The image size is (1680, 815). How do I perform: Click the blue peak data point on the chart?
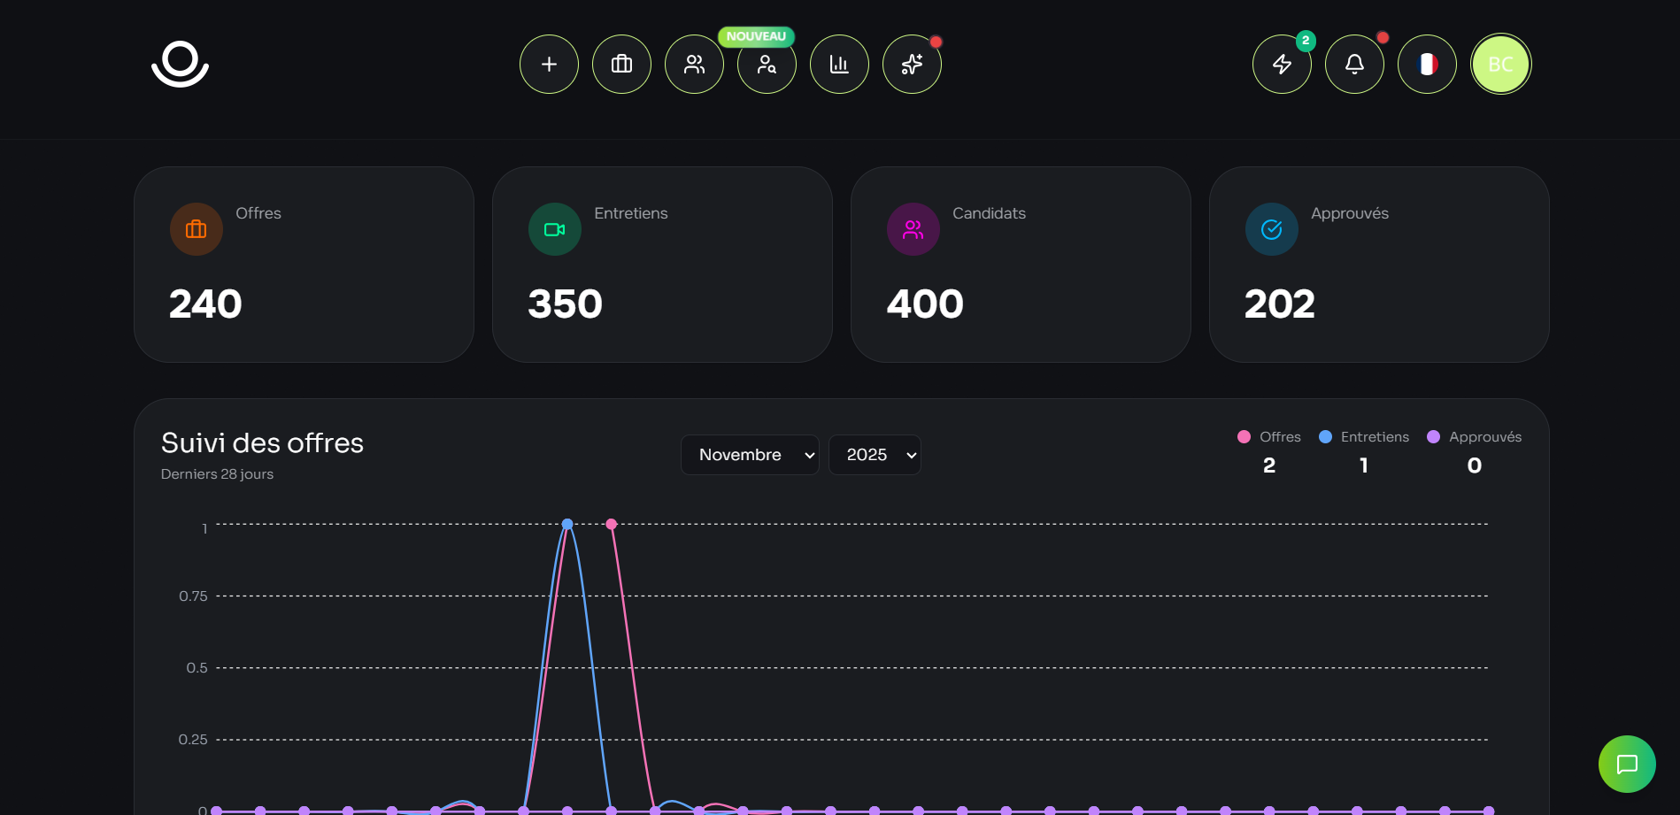(x=567, y=523)
